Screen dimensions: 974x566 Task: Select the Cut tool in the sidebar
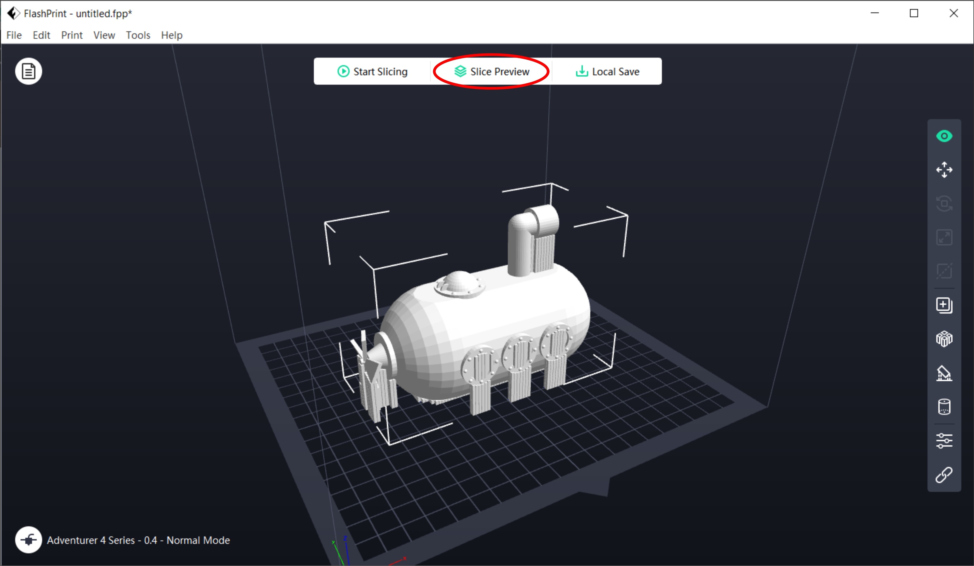(x=944, y=271)
